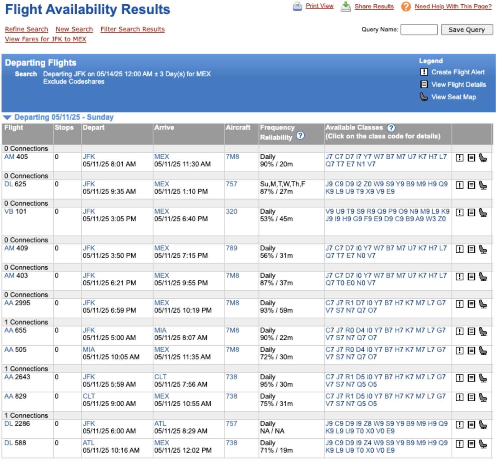The height and width of the screenshot is (462, 497).
Task: Click the Share Results download icon
Action: click(345, 7)
